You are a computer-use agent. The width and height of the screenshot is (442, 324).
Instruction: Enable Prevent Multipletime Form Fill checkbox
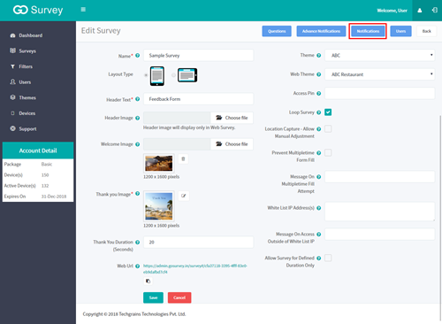click(328, 152)
